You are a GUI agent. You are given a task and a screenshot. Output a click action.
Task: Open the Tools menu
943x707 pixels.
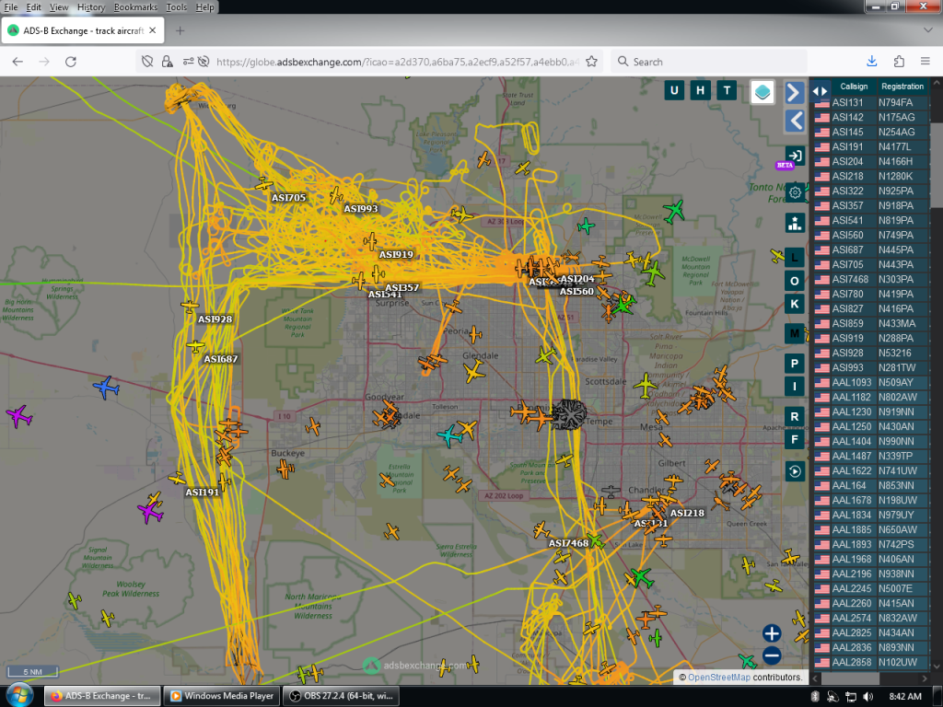(176, 7)
